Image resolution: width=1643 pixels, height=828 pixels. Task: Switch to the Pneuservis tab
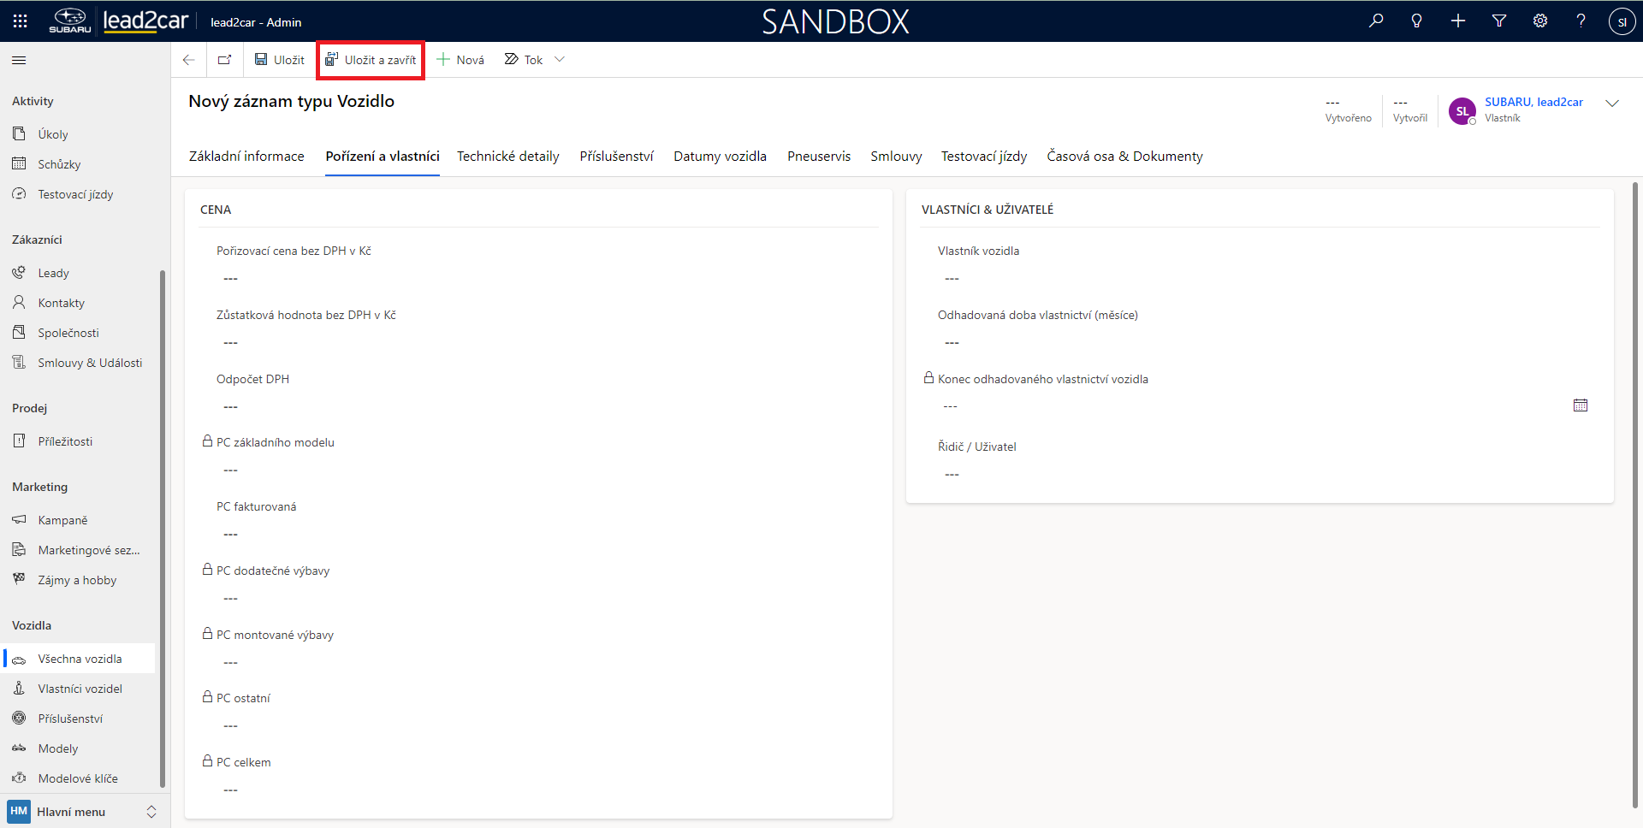point(818,157)
